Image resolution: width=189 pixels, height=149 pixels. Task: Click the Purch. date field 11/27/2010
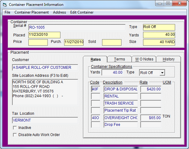point(74,42)
